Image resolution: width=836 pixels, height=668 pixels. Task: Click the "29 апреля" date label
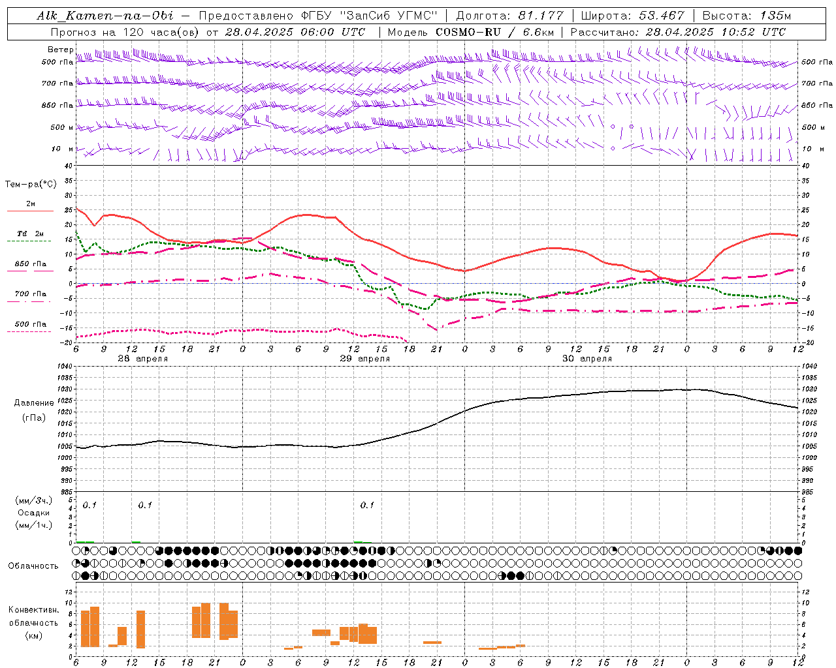[365, 359]
